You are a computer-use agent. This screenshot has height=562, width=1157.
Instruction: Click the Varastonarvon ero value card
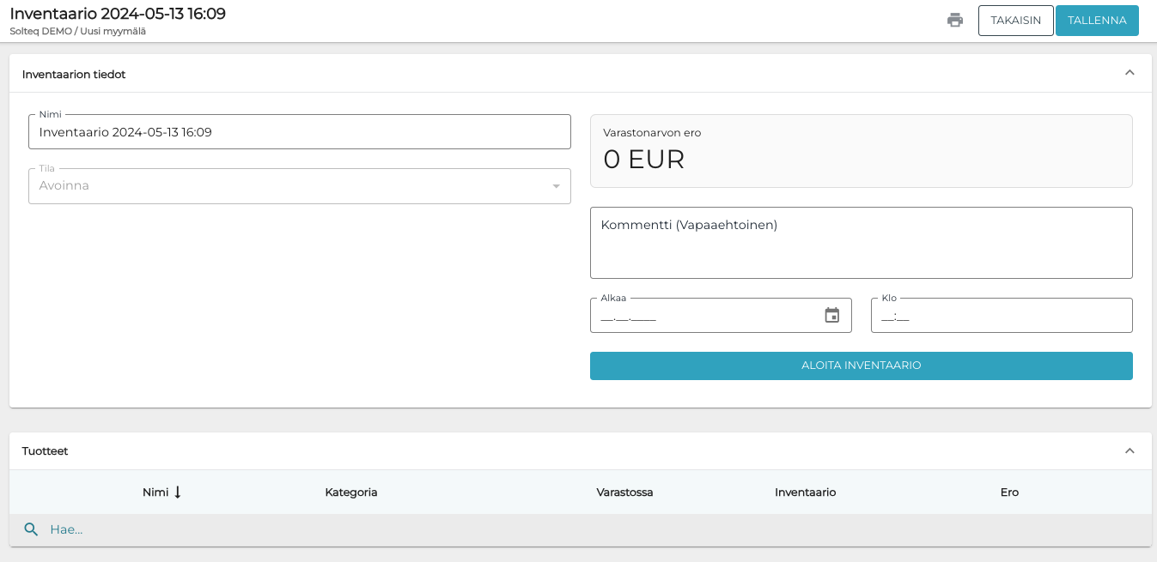pos(861,151)
